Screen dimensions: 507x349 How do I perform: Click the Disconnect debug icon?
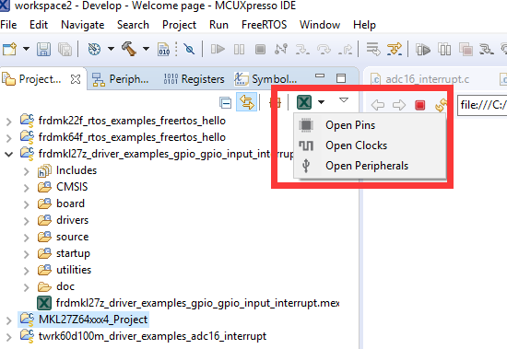281,49
